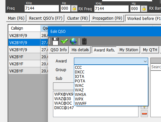This screenshot has height=122, width=161.
Task: Click the Search field at right
Action: click(x=156, y=67)
